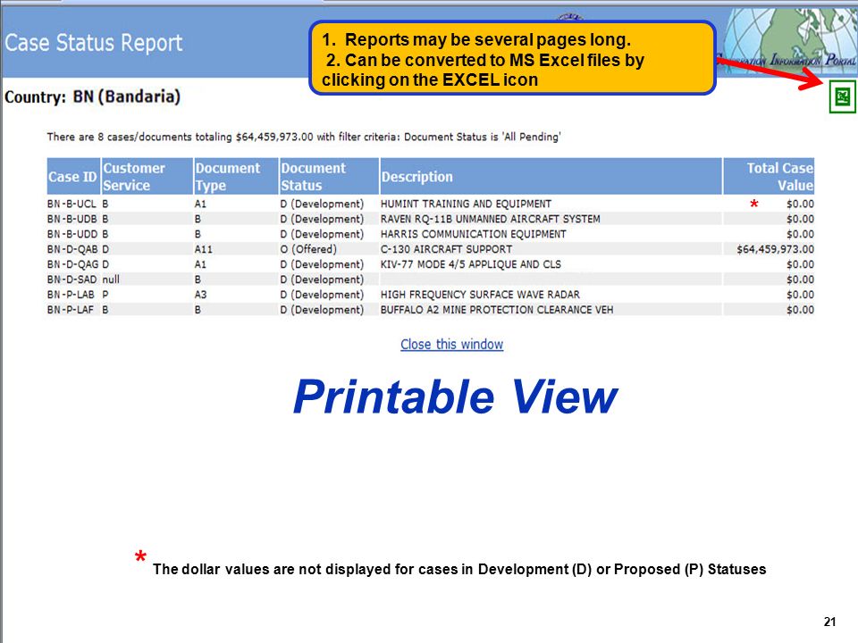Click the A1 document type for BN-B-UCL
This screenshot has width=858, height=643.
point(200,204)
